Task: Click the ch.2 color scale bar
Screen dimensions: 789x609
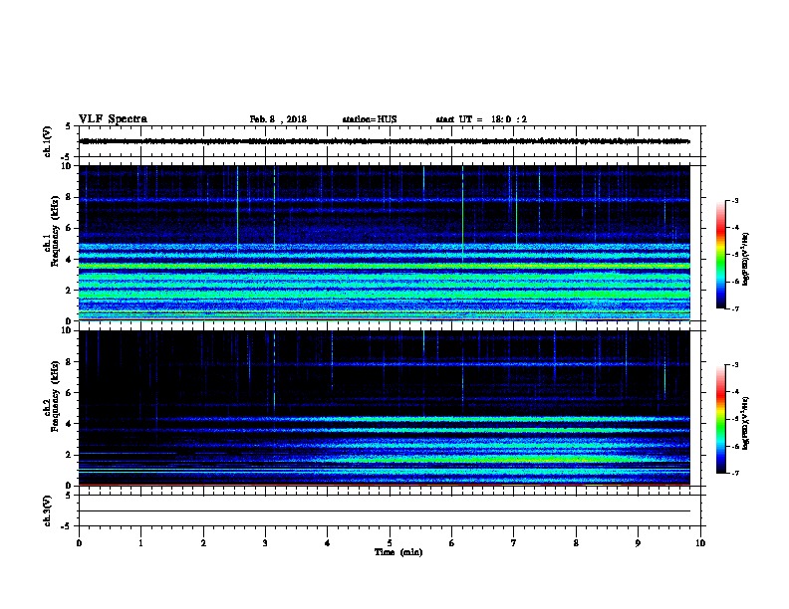Action: pos(720,419)
